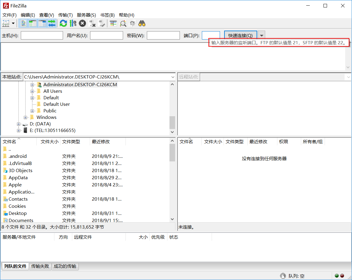This screenshot has height=280, width=352.
Task: Open directory listing filters
Action: 113,23
